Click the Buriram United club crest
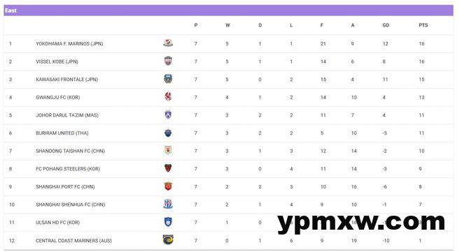Image resolution: width=462 pixels, height=252 pixels. click(168, 133)
